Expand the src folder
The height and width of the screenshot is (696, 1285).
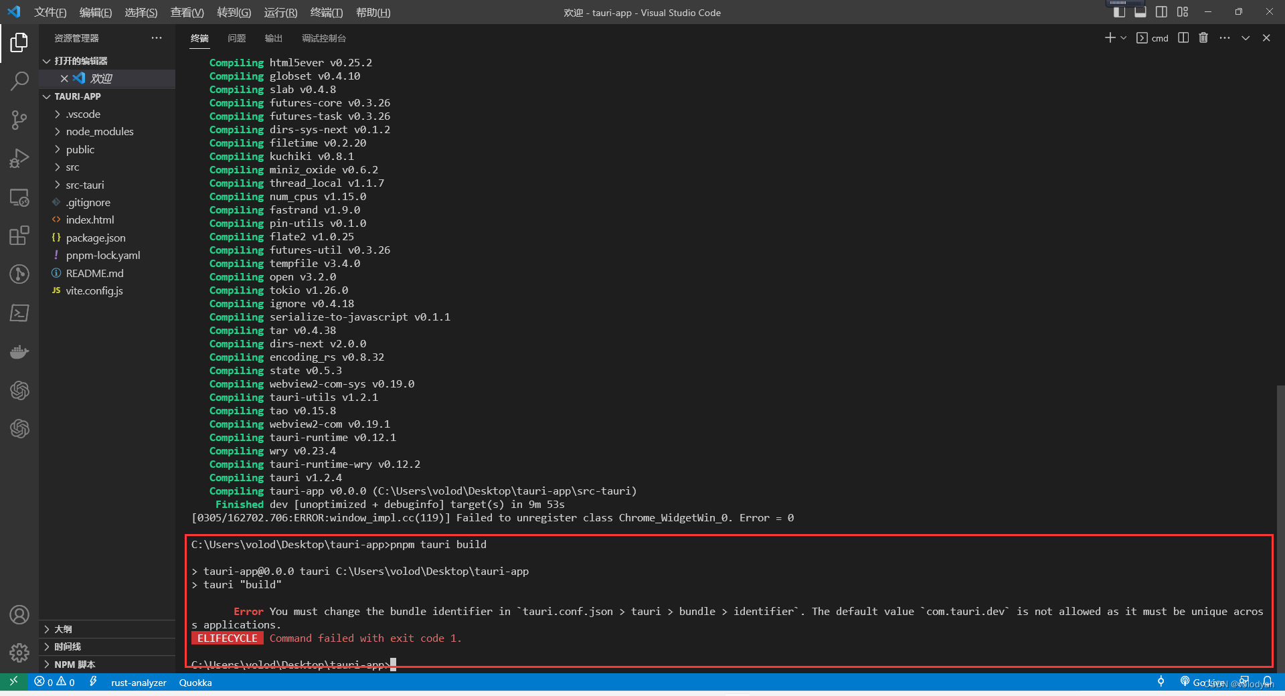click(x=107, y=167)
